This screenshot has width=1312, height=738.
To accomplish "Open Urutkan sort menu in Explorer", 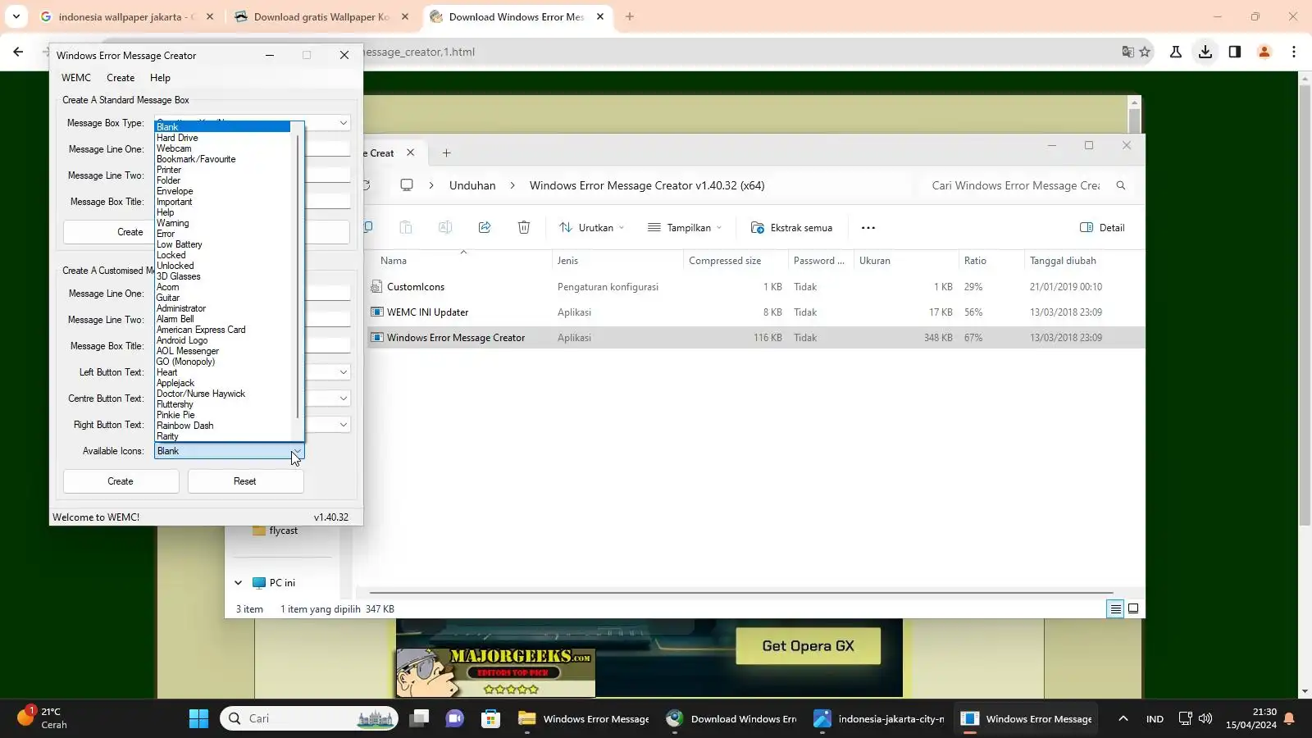I will [x=591, y=228].
